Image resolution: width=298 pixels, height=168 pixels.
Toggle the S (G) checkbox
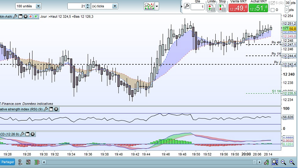(273, 3)
